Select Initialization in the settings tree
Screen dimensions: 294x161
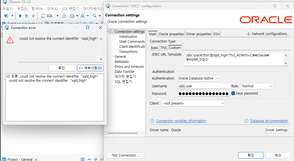pyautogui.click(x=128, y=37)
